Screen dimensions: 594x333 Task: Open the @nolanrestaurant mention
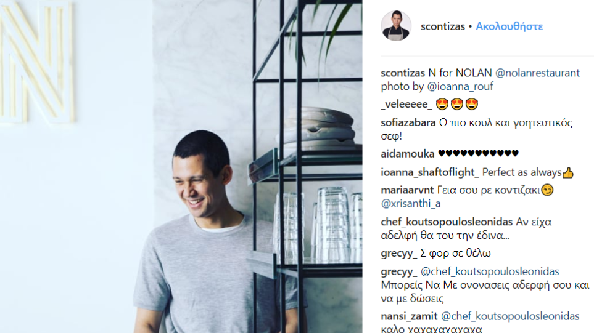[x=537, y=73]
